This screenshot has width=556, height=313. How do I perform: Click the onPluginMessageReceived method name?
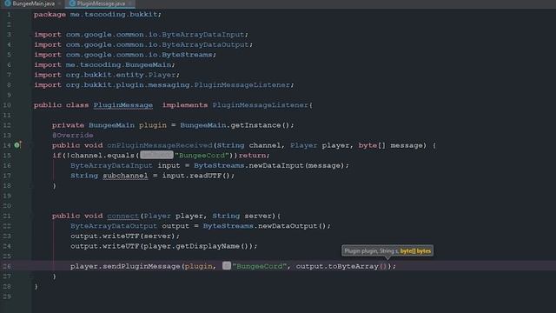click(160, 145)
